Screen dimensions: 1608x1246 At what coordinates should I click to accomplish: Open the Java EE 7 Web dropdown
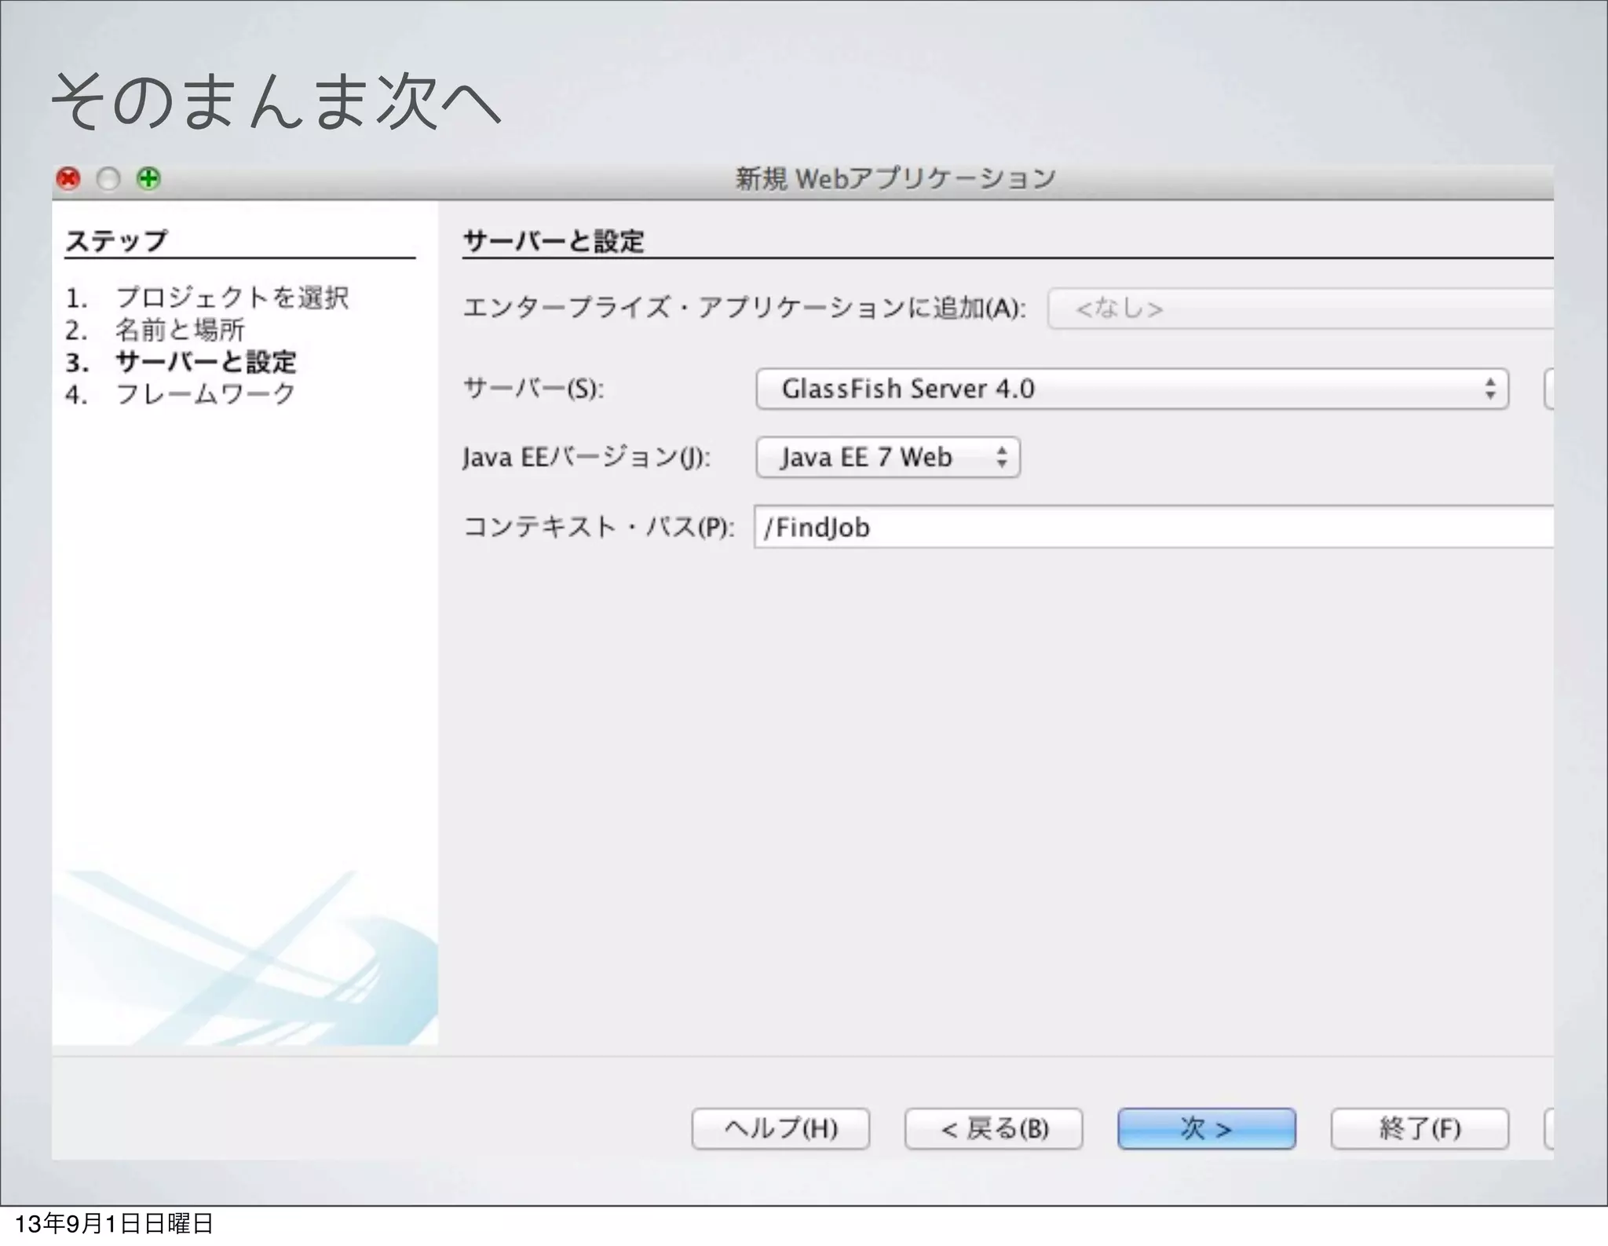point(887,457)
